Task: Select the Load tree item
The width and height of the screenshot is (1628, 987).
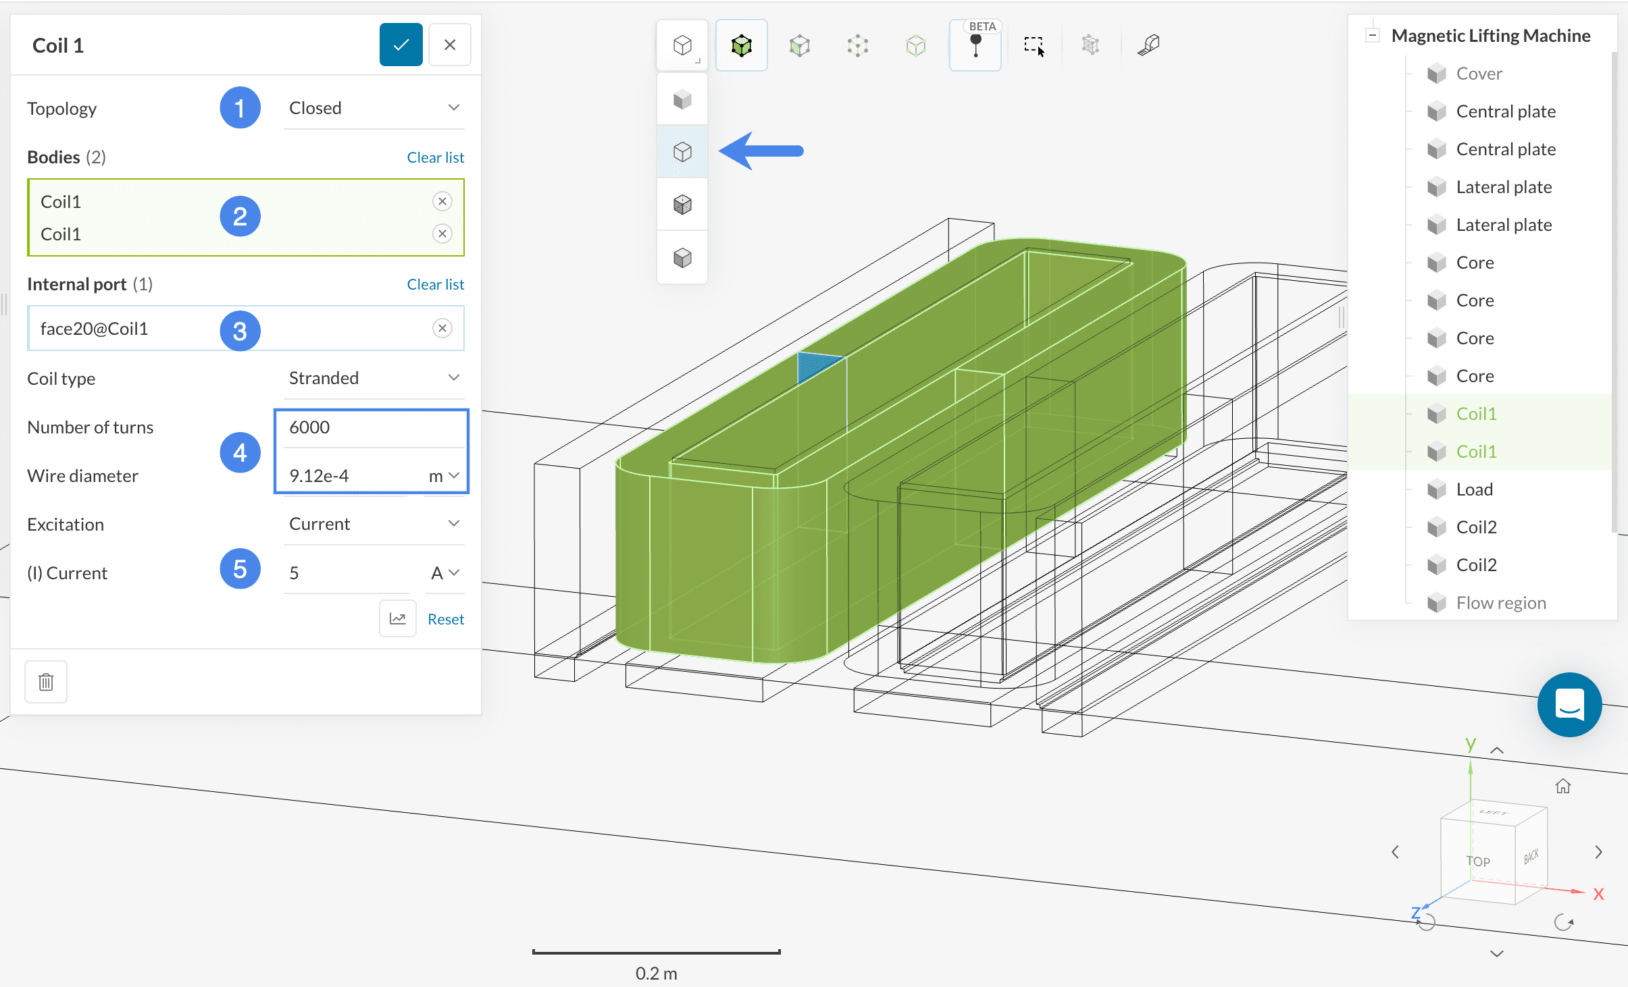Action: click(1474, 489)
